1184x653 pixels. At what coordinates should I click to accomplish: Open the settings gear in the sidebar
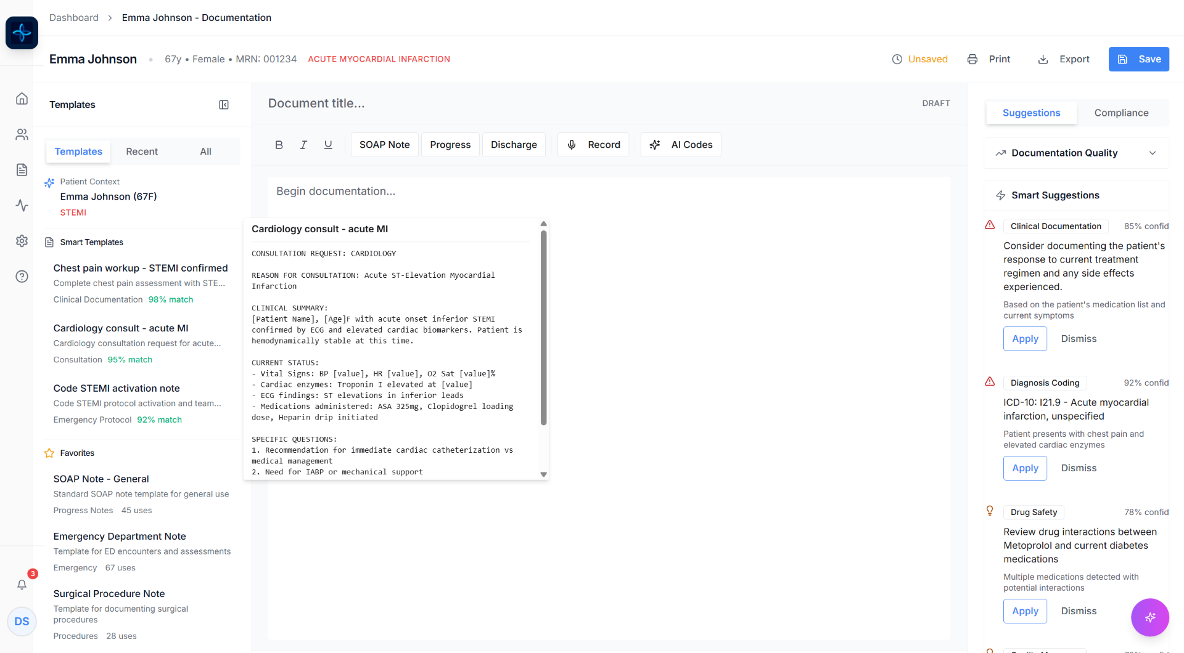[x=22, y=241]
